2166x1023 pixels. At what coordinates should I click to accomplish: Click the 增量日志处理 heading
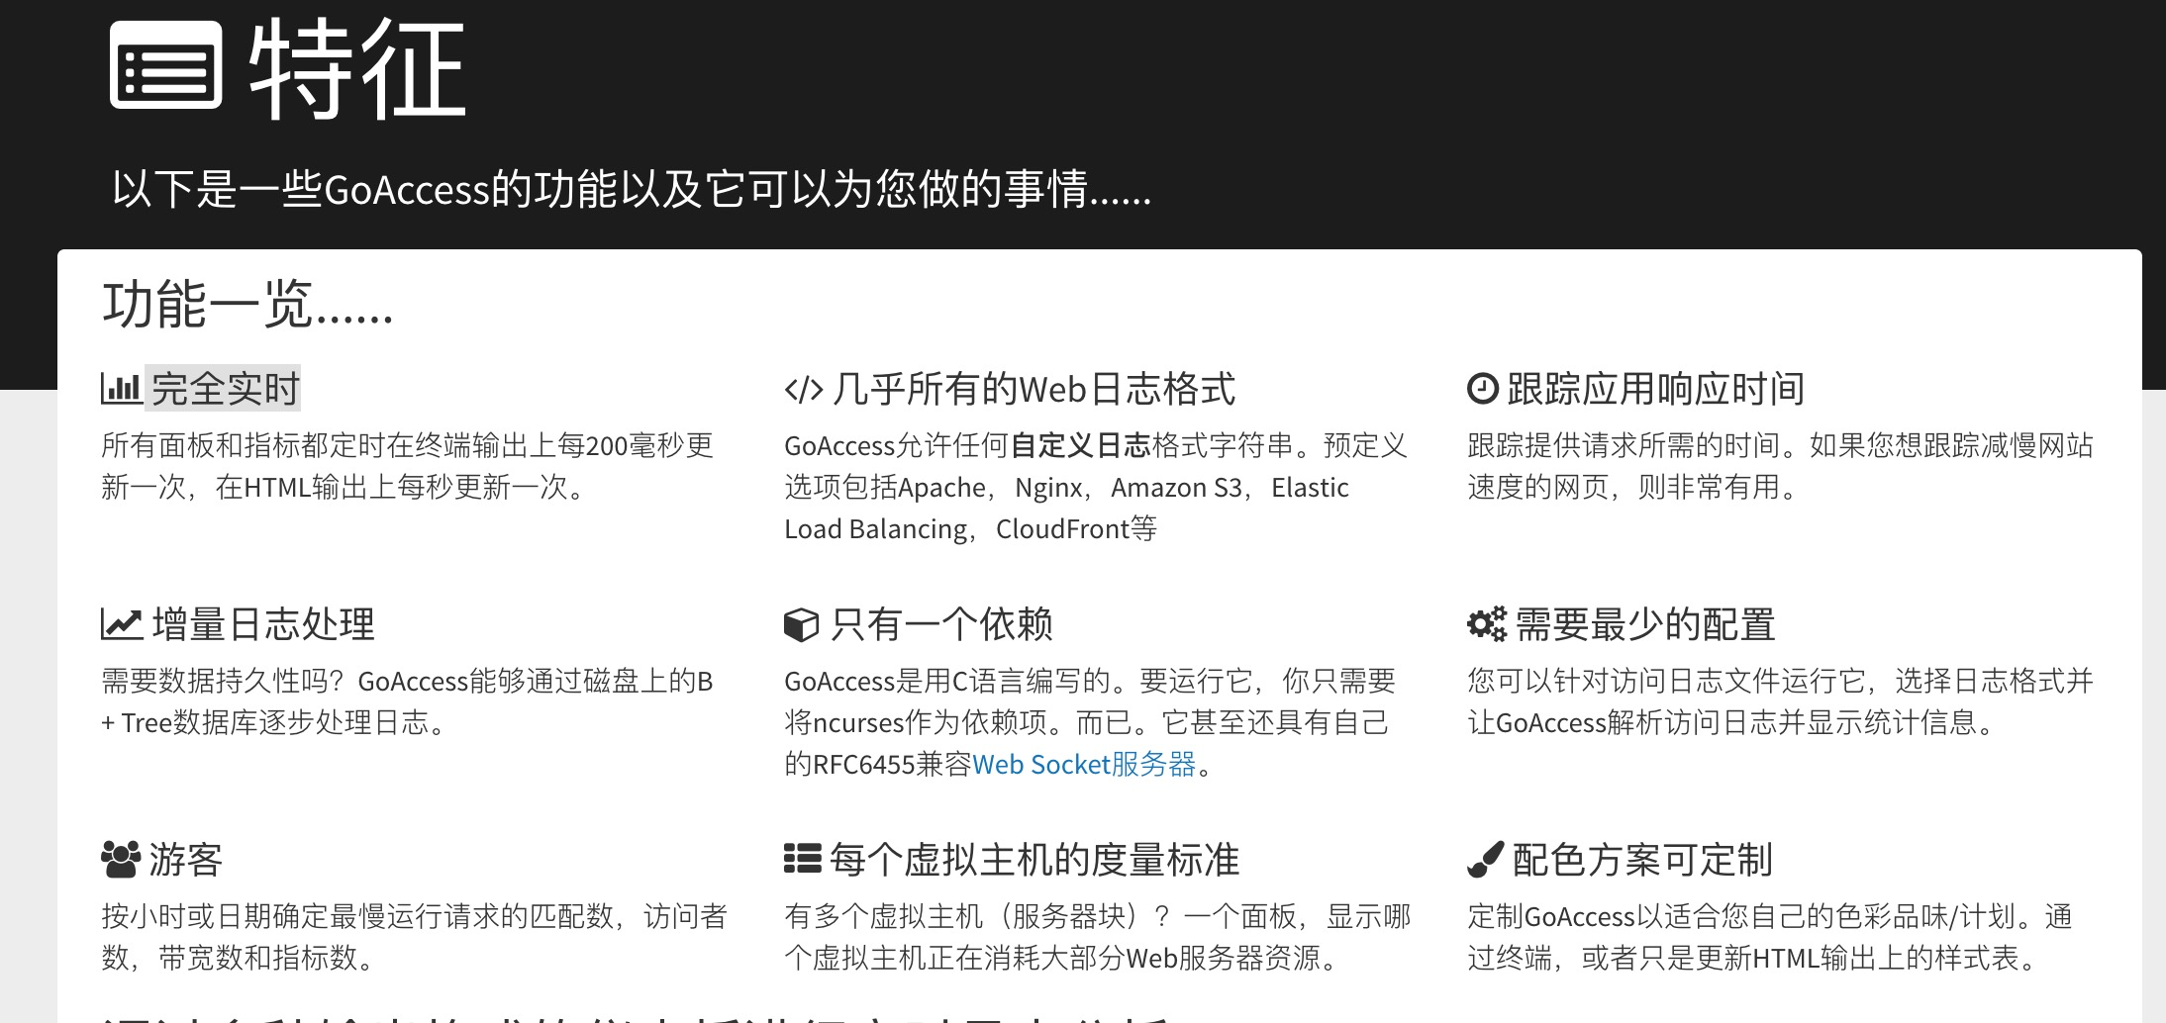click(263, 624)
